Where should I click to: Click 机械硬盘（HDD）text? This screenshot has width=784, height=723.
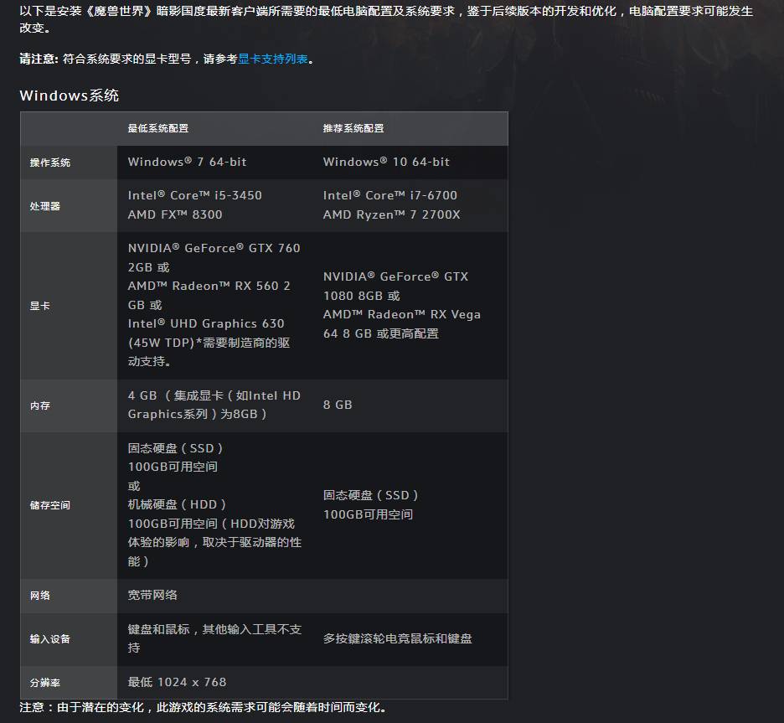point(177,504)
